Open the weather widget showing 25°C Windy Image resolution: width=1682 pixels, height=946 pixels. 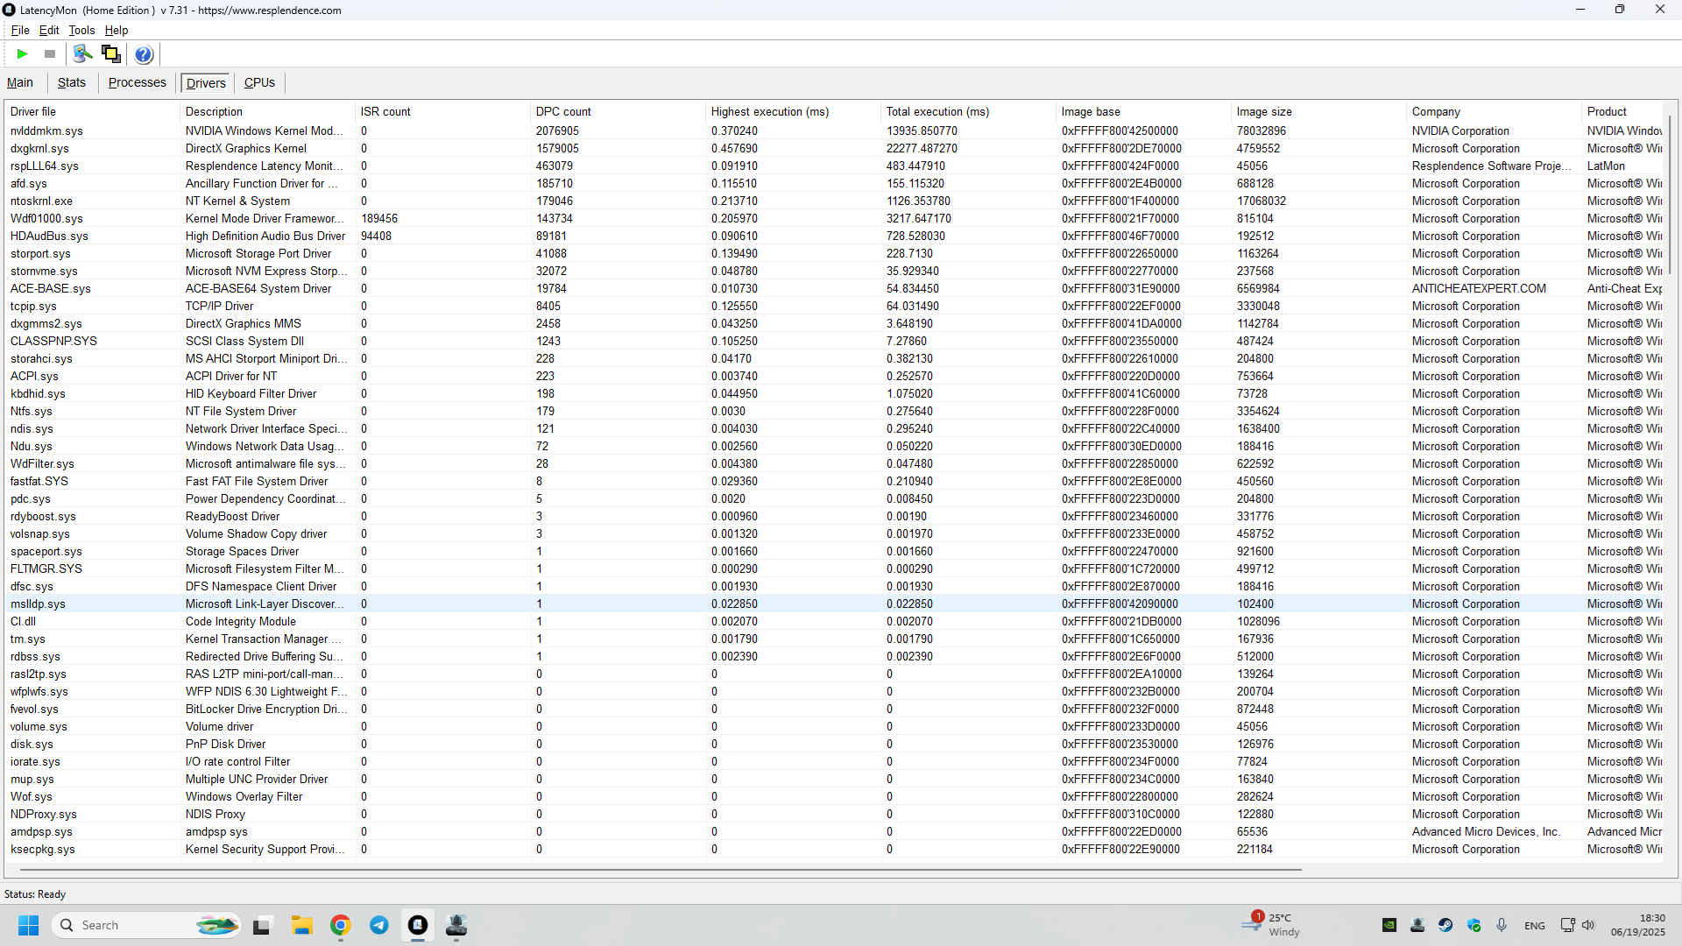[1272, 925]
